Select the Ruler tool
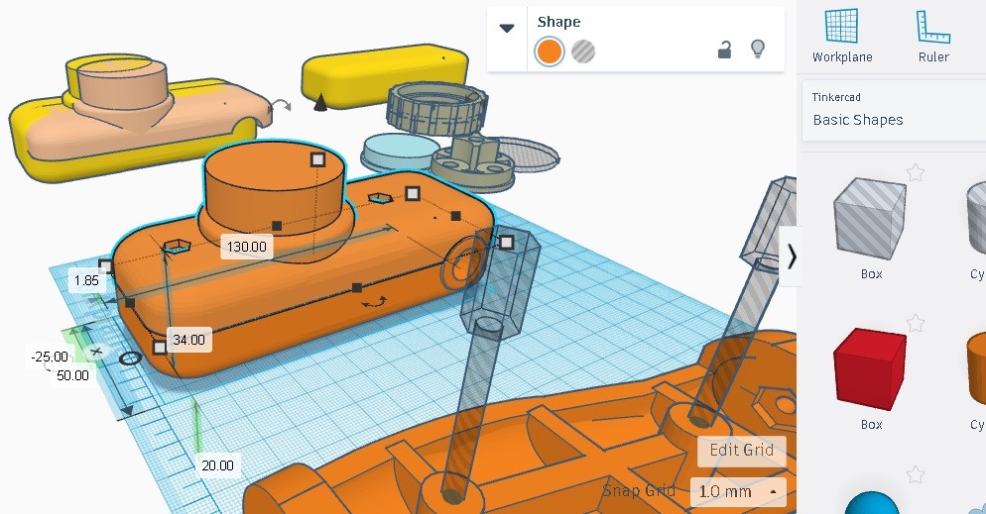 [932, 35]
